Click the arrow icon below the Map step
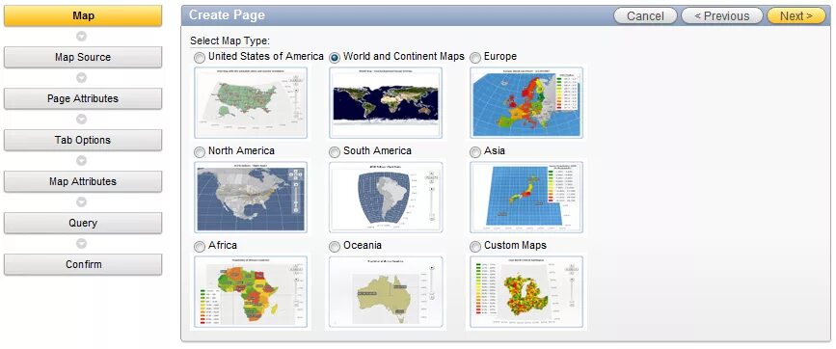The image size is (836, 349). 82,37
